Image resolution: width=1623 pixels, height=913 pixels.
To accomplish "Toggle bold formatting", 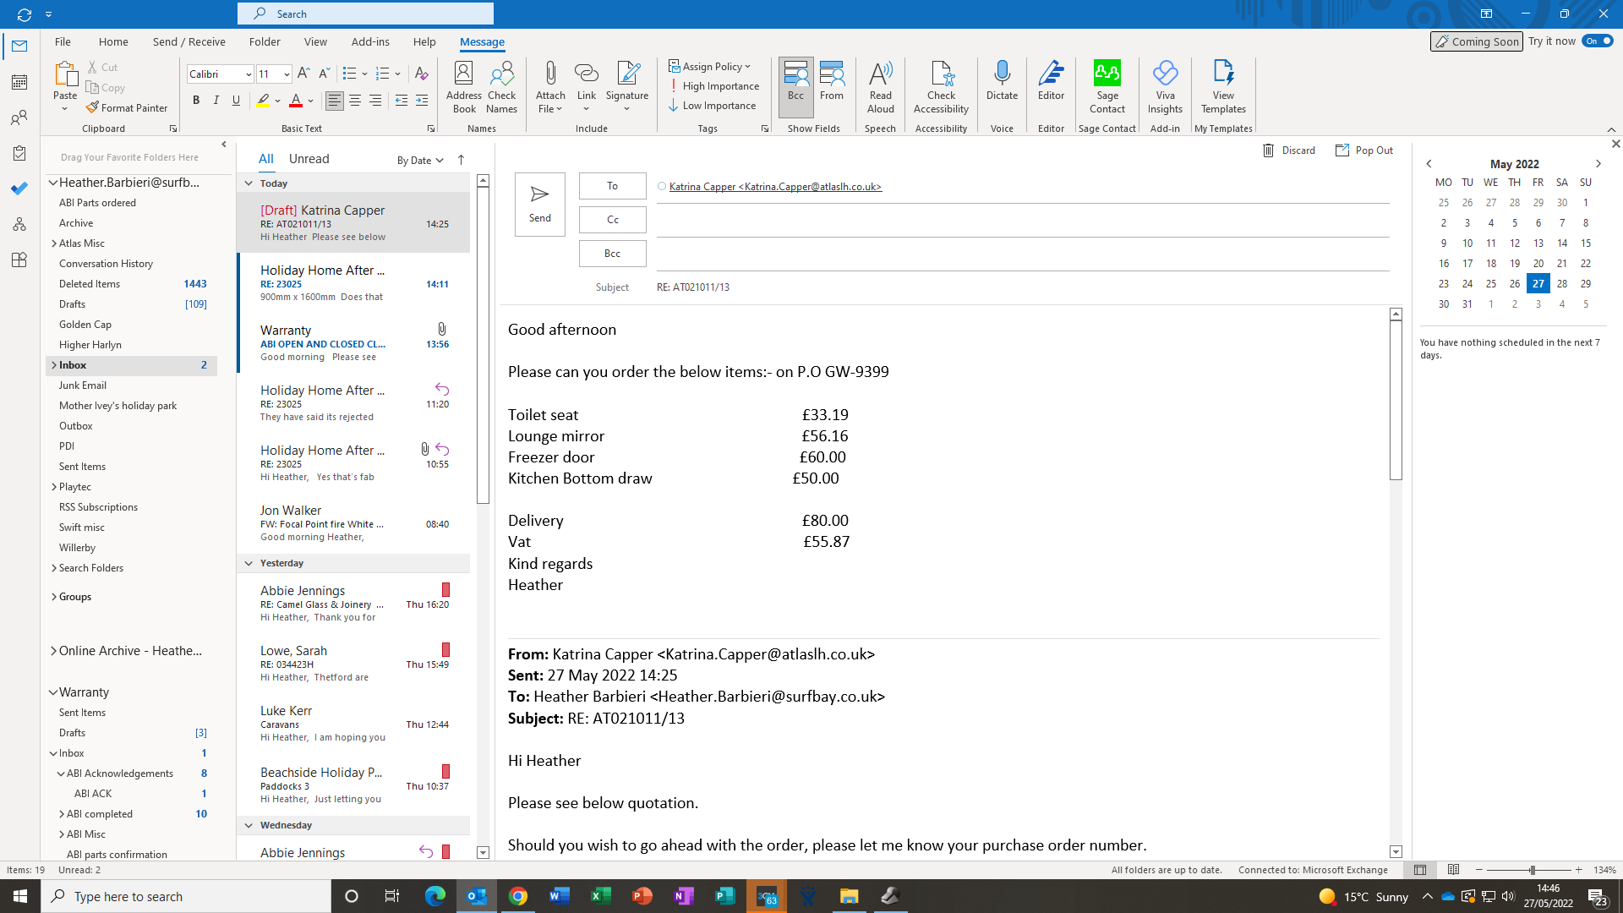I will pos(196,101).
